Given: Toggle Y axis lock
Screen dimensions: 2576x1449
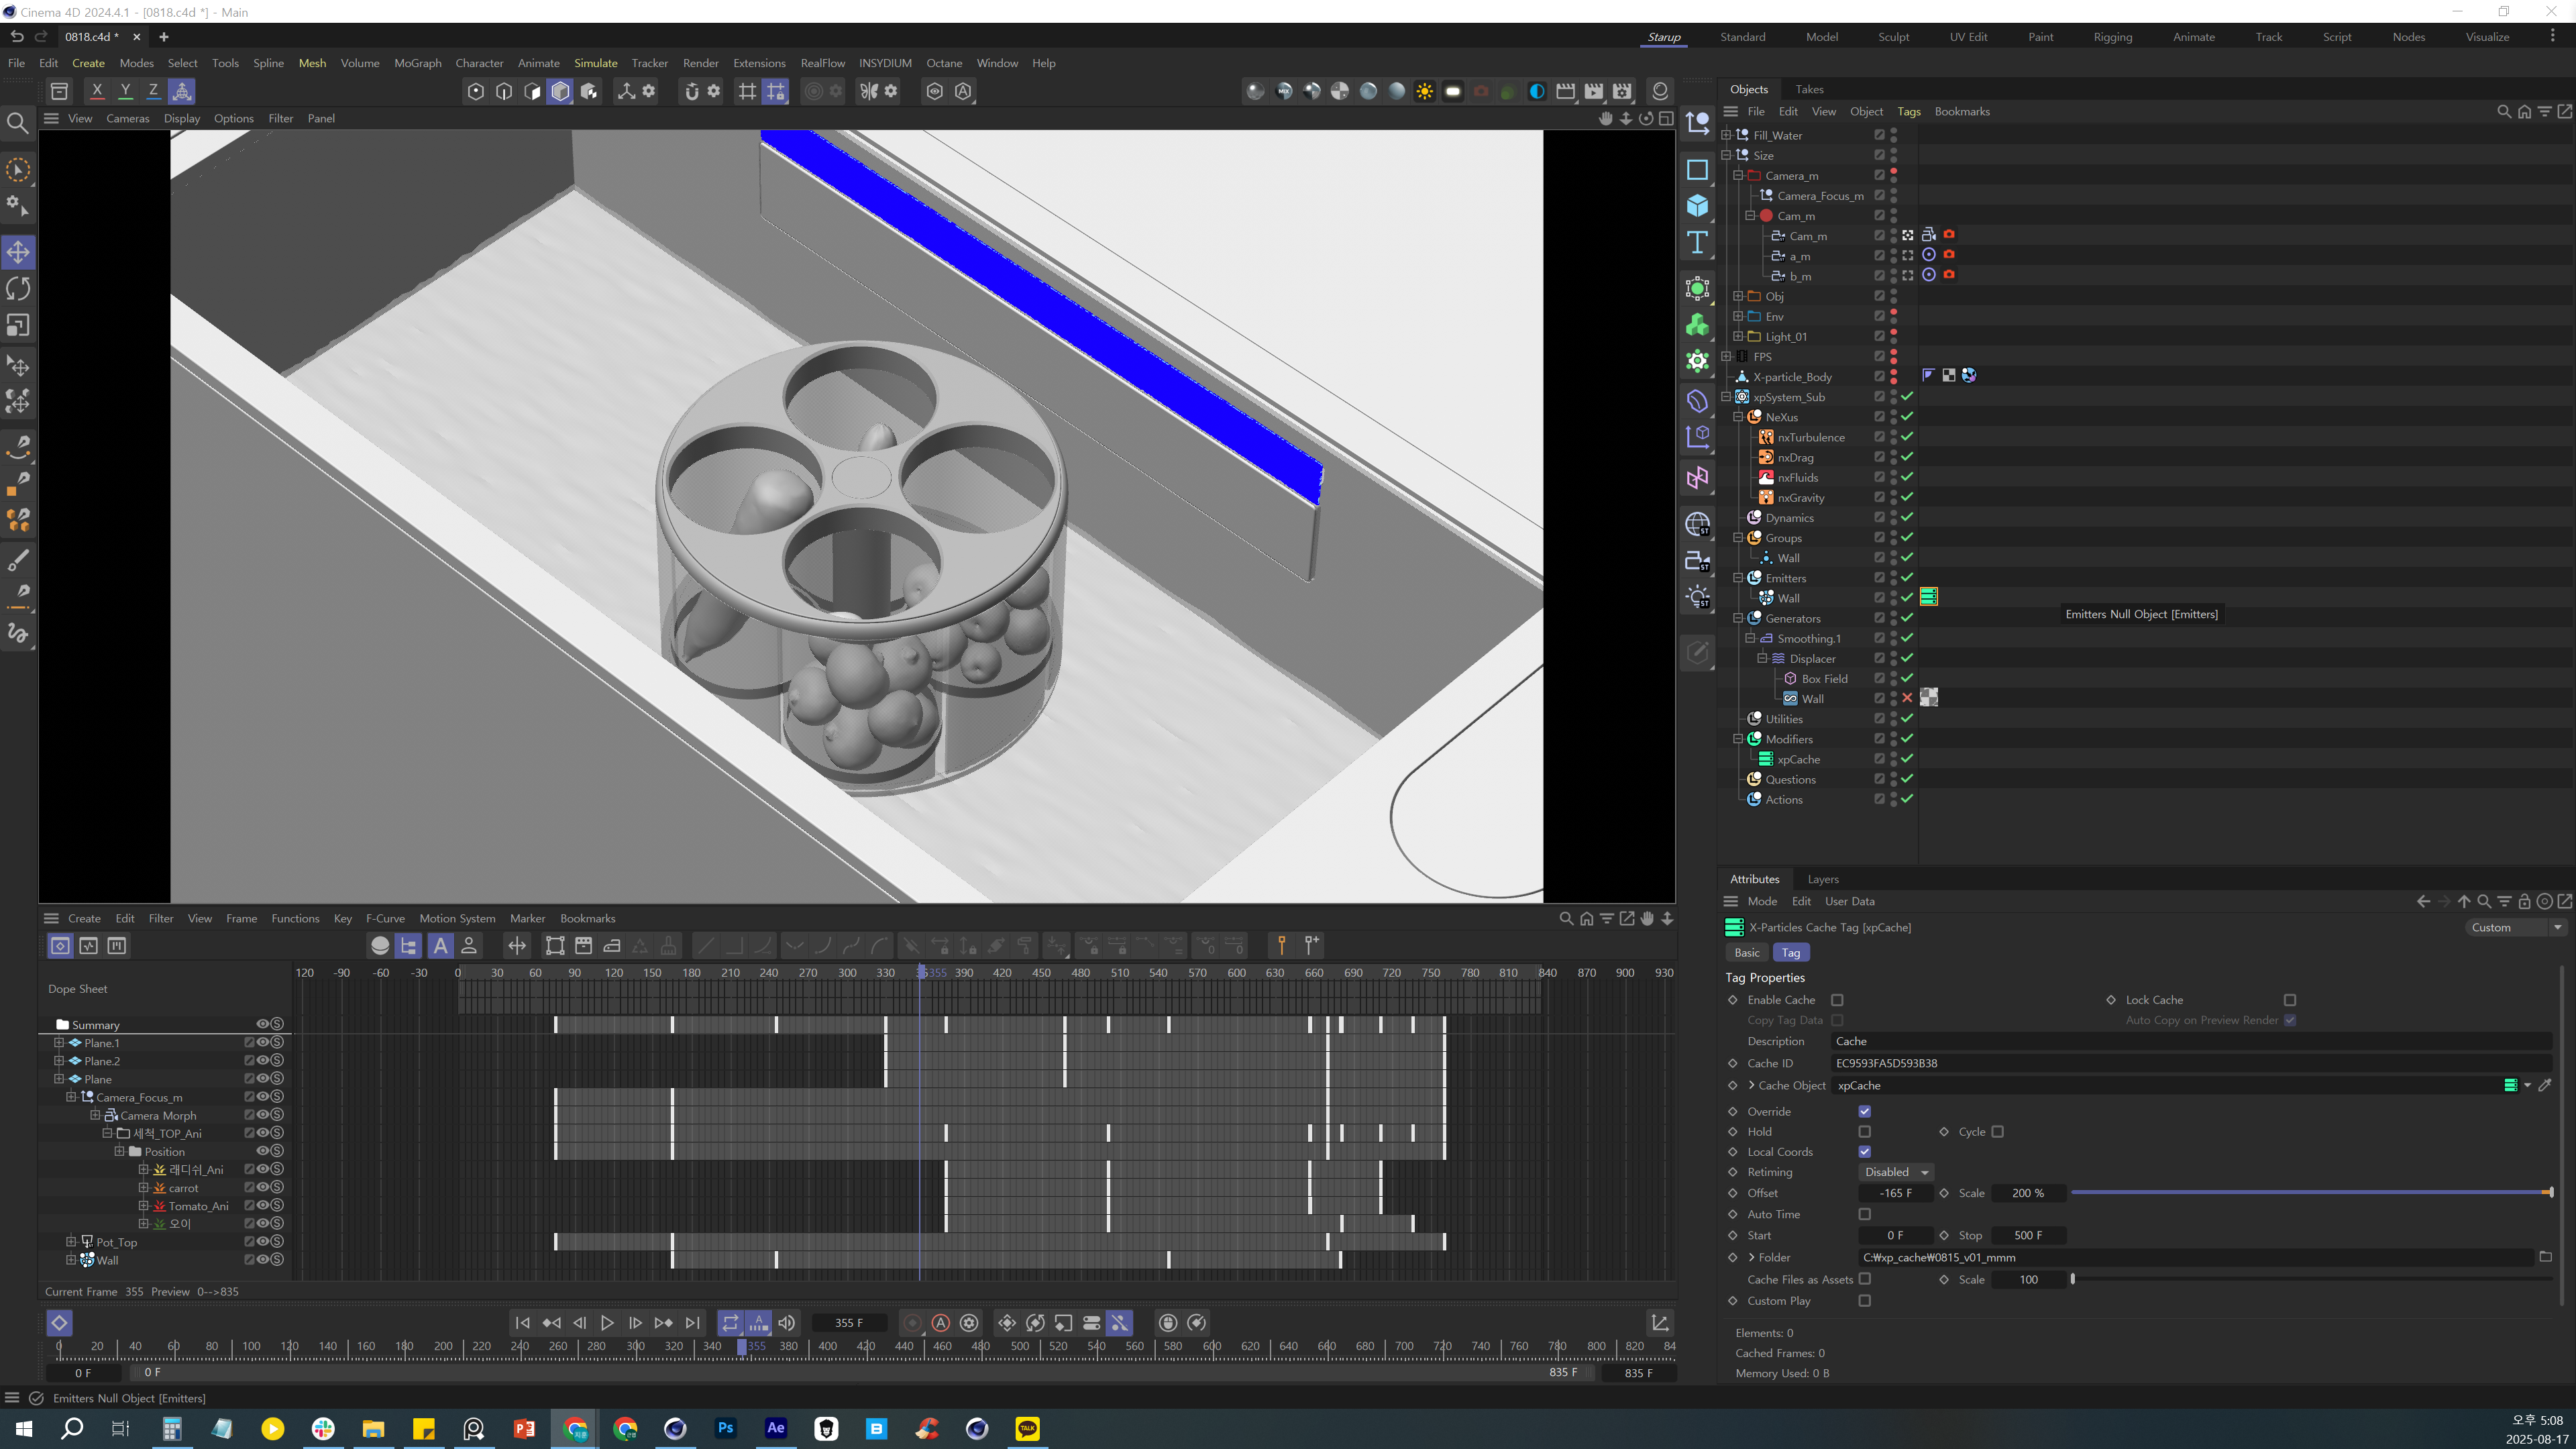Looking at the screenshot, I should [125, 91].
